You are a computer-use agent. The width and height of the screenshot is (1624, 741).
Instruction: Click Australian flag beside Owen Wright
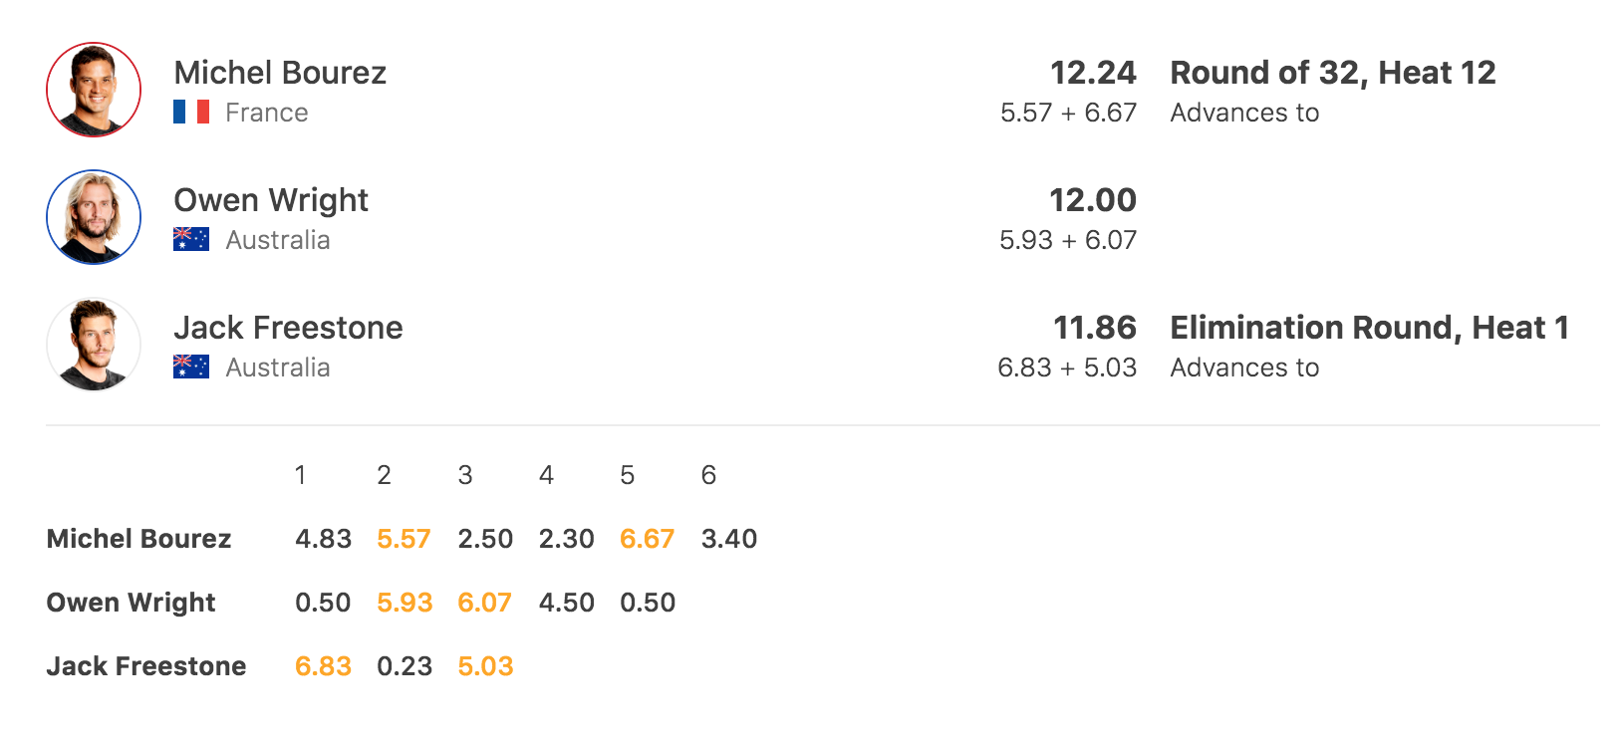click(191, 239)
